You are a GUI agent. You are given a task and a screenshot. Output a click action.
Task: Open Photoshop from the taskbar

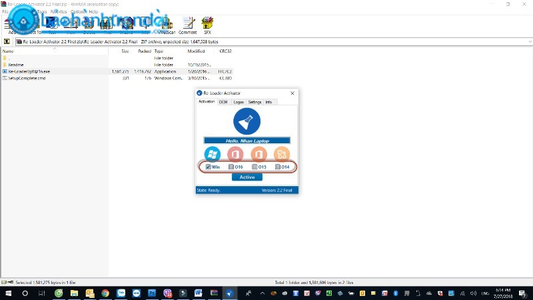[x=152, y=293]
